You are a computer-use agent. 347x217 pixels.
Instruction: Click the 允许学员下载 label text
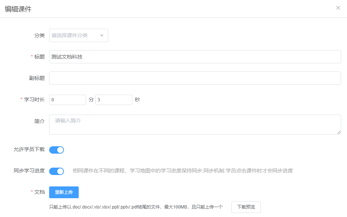pos(29,149)
